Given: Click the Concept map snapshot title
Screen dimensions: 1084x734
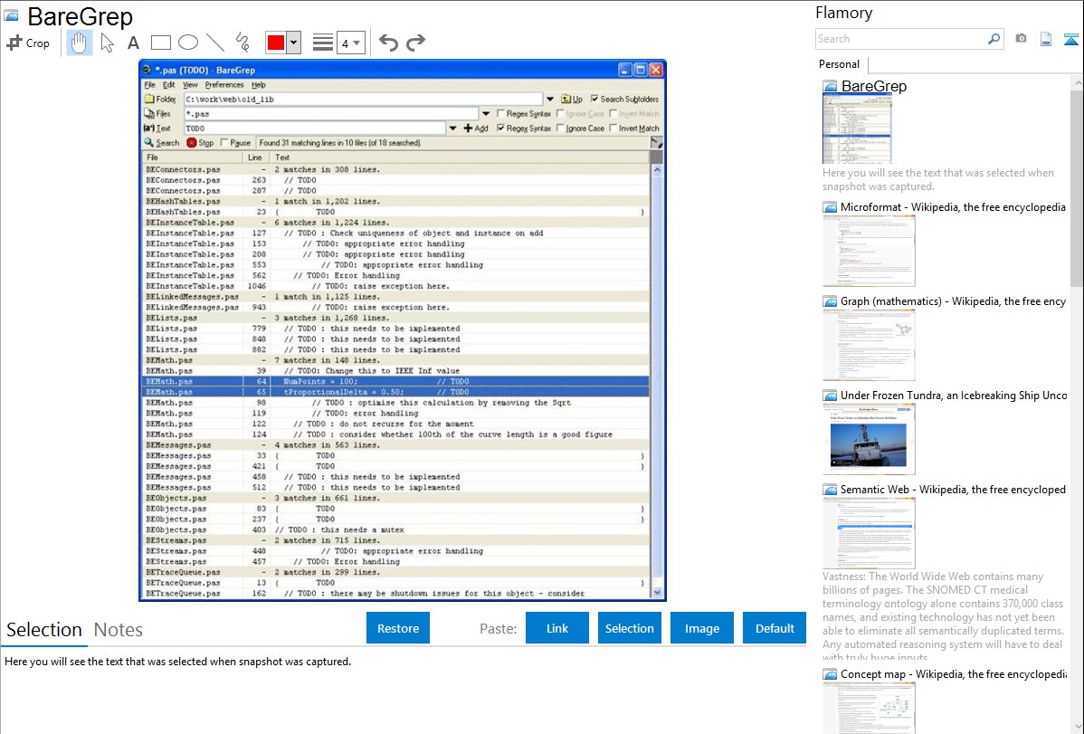Looking at the screenshot, I should coord(953,674).
